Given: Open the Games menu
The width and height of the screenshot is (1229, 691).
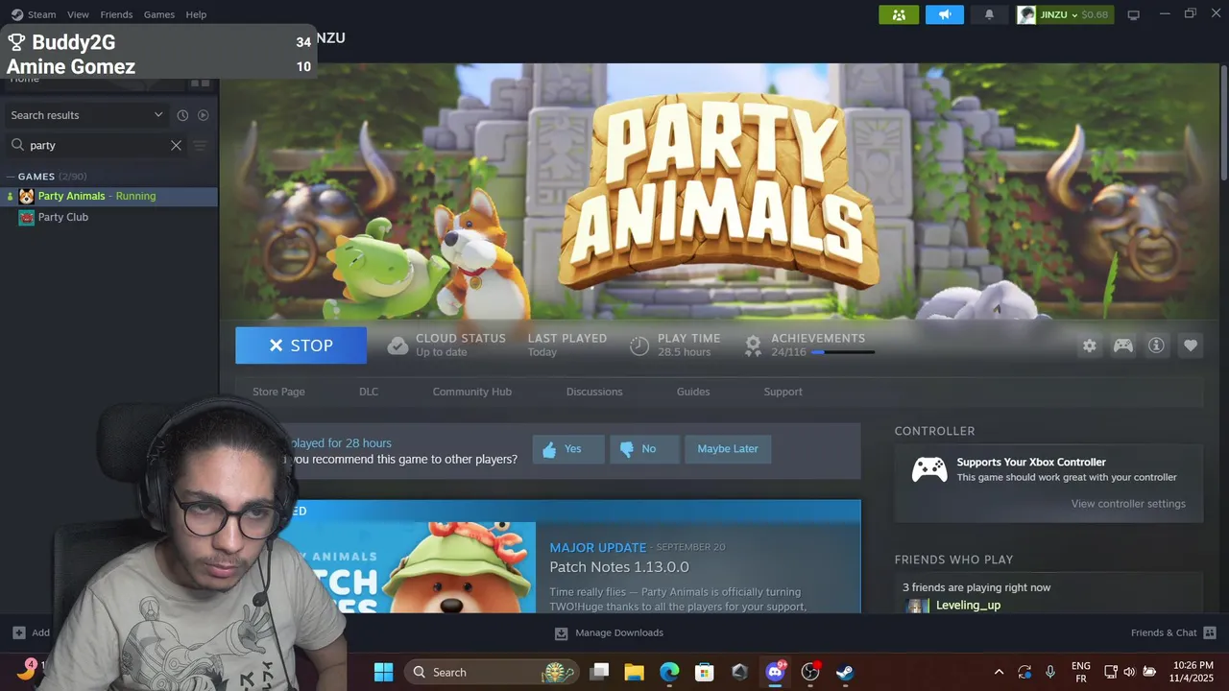Looking at the screenshot, I should 159,14.
